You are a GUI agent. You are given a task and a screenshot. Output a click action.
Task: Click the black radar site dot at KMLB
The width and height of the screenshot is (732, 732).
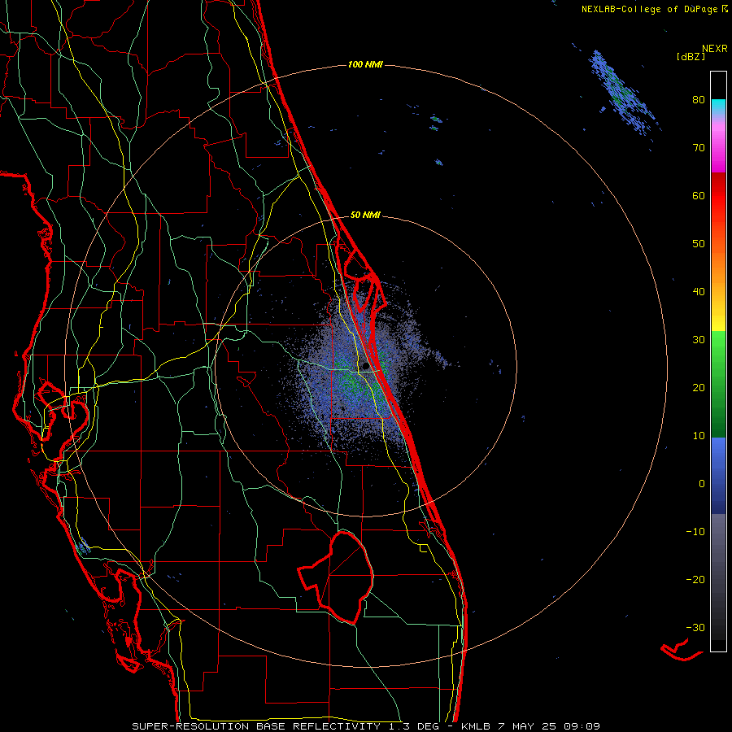tap(365, 366)
